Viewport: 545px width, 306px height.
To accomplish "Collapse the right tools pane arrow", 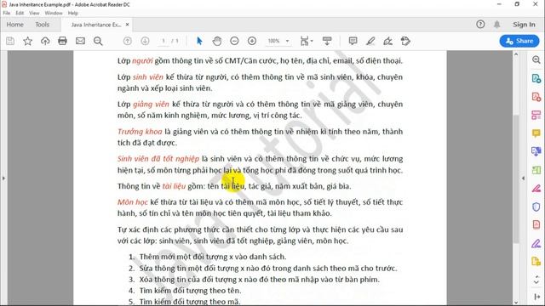I will point(523,178).
